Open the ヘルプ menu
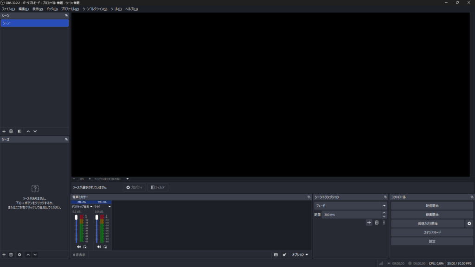The height and width of the screenshot is (267, 475). [x=131, y=9]
